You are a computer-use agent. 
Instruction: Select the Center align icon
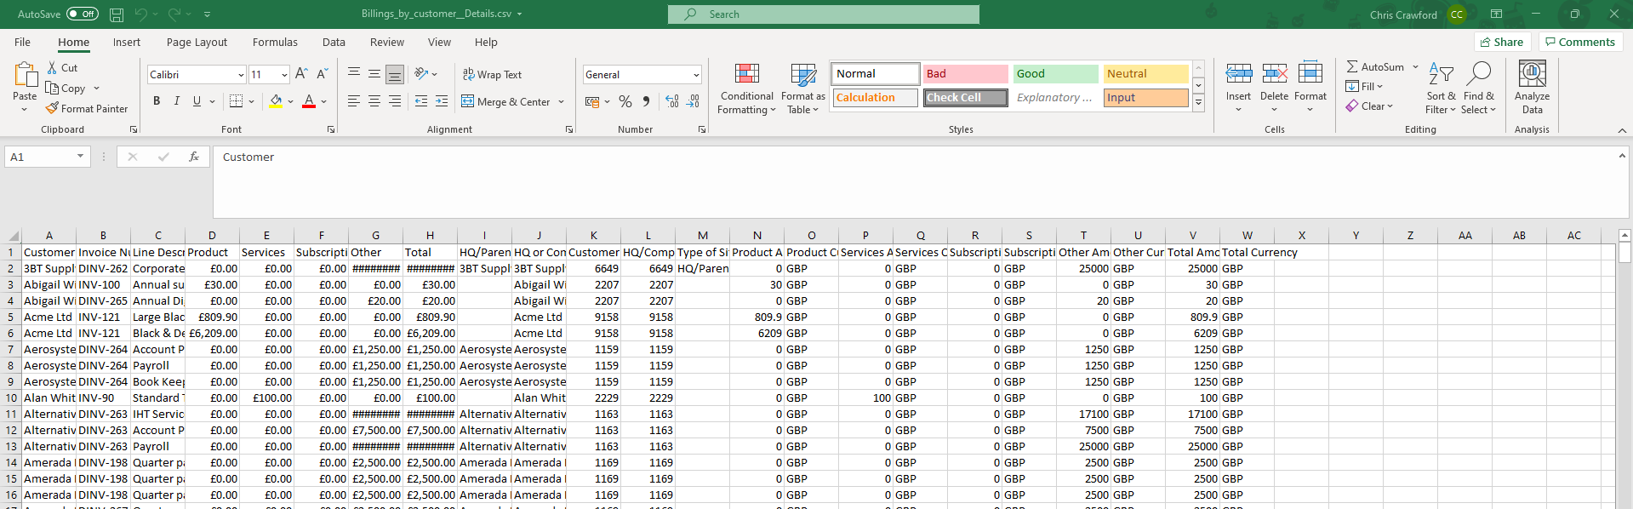[x=374, y=101]
